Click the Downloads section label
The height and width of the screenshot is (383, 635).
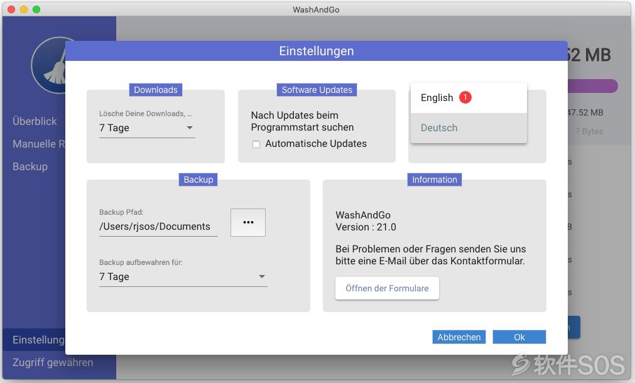coord(156,90)
